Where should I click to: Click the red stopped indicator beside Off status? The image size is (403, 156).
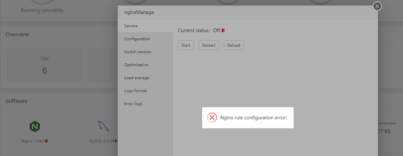pos(223,30)
